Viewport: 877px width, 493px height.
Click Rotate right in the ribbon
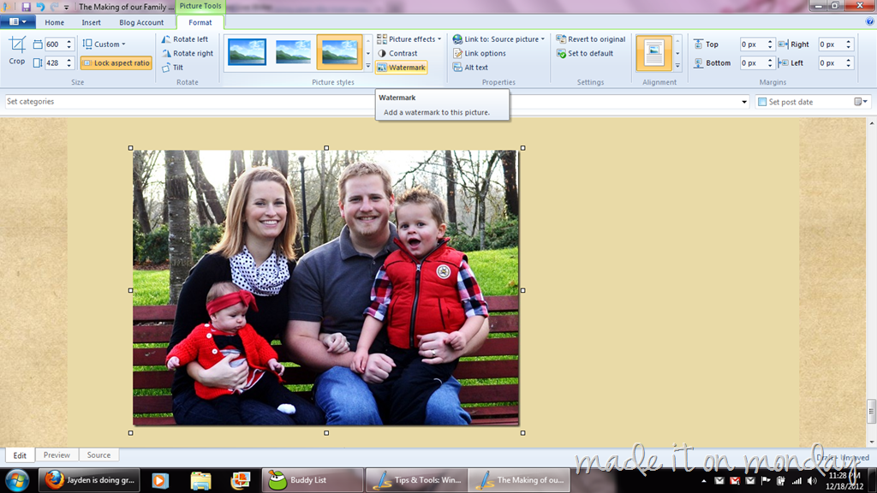[x=188, y=53]
